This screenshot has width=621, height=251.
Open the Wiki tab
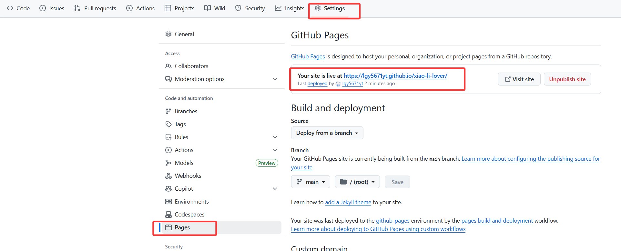pos(215,8)
